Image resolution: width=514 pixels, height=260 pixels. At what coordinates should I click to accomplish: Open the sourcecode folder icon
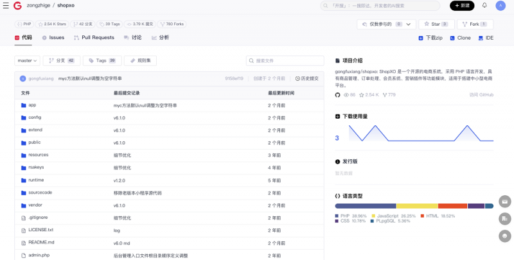point(23,193)
